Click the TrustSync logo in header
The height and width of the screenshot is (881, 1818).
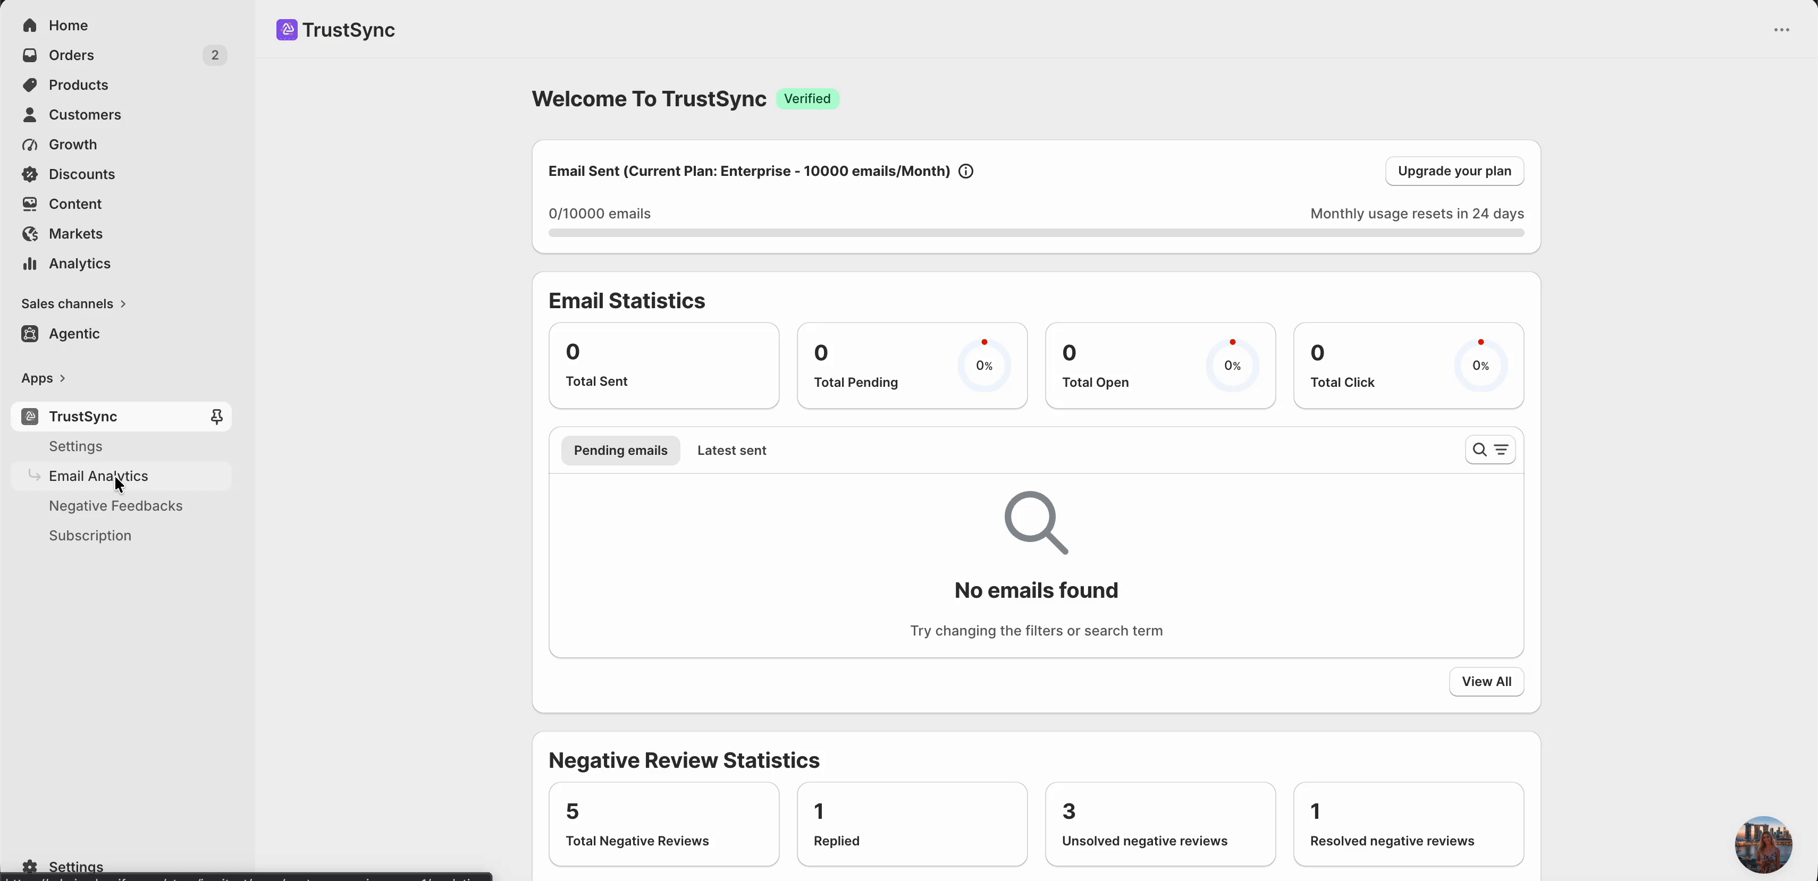point(287,30)
